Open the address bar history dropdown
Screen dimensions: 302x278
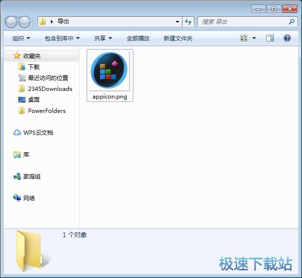click(177, 22)
